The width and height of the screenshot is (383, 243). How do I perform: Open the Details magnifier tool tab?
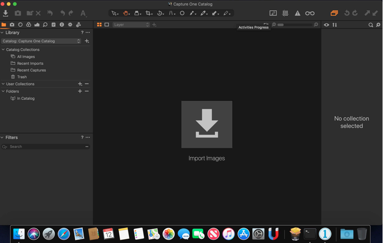coord(45,25)
